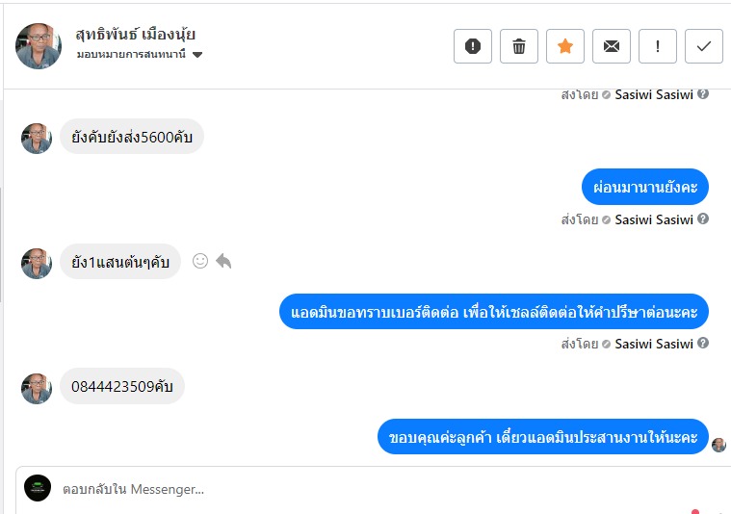Delete the conversation with trash icon
The width and height of the screenshot is (731, 514).
(x=519, y=46)
